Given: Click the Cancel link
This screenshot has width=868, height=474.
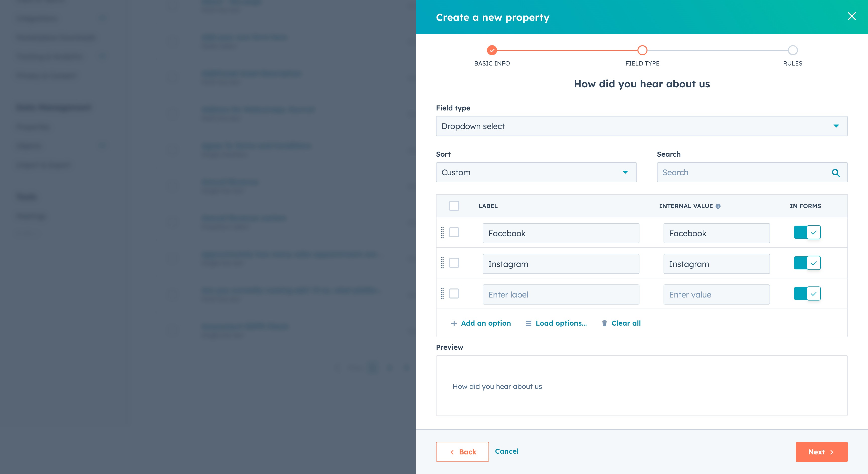Looking at the screenshot, I should (506, 451).
